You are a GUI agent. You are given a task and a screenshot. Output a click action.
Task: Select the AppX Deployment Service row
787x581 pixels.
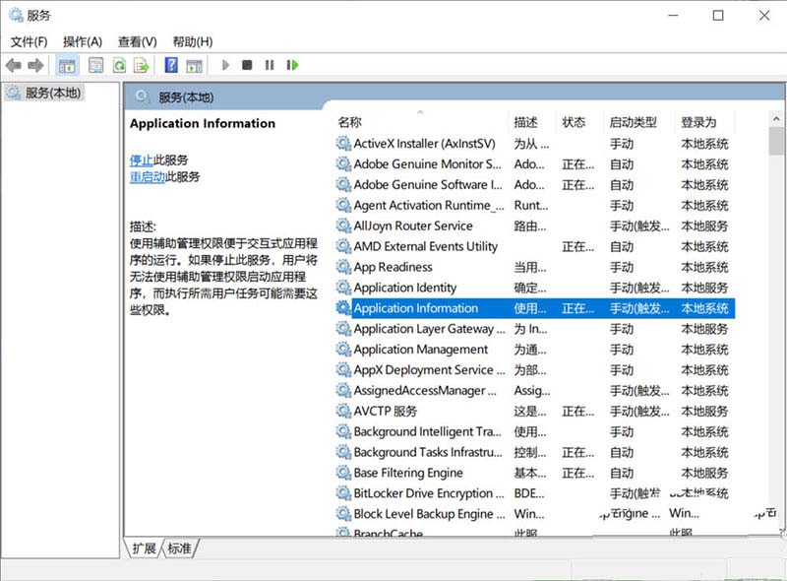pos(535,370)
